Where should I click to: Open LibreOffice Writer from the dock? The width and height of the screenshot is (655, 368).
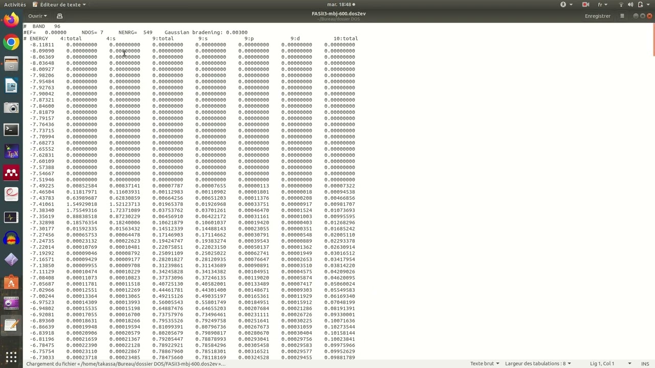11,86
